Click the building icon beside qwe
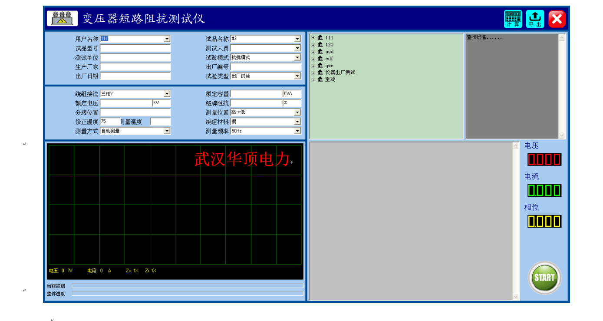Screen dimensions: 603x321 click(320, 66)
